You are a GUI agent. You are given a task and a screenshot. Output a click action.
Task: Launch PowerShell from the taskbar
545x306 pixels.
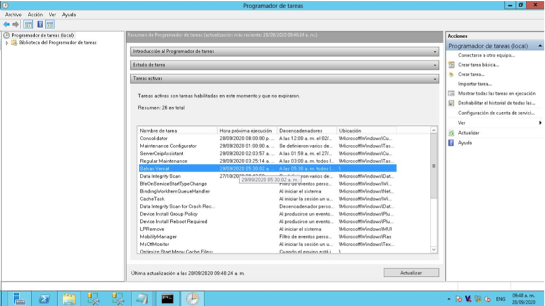coord(44,299)
